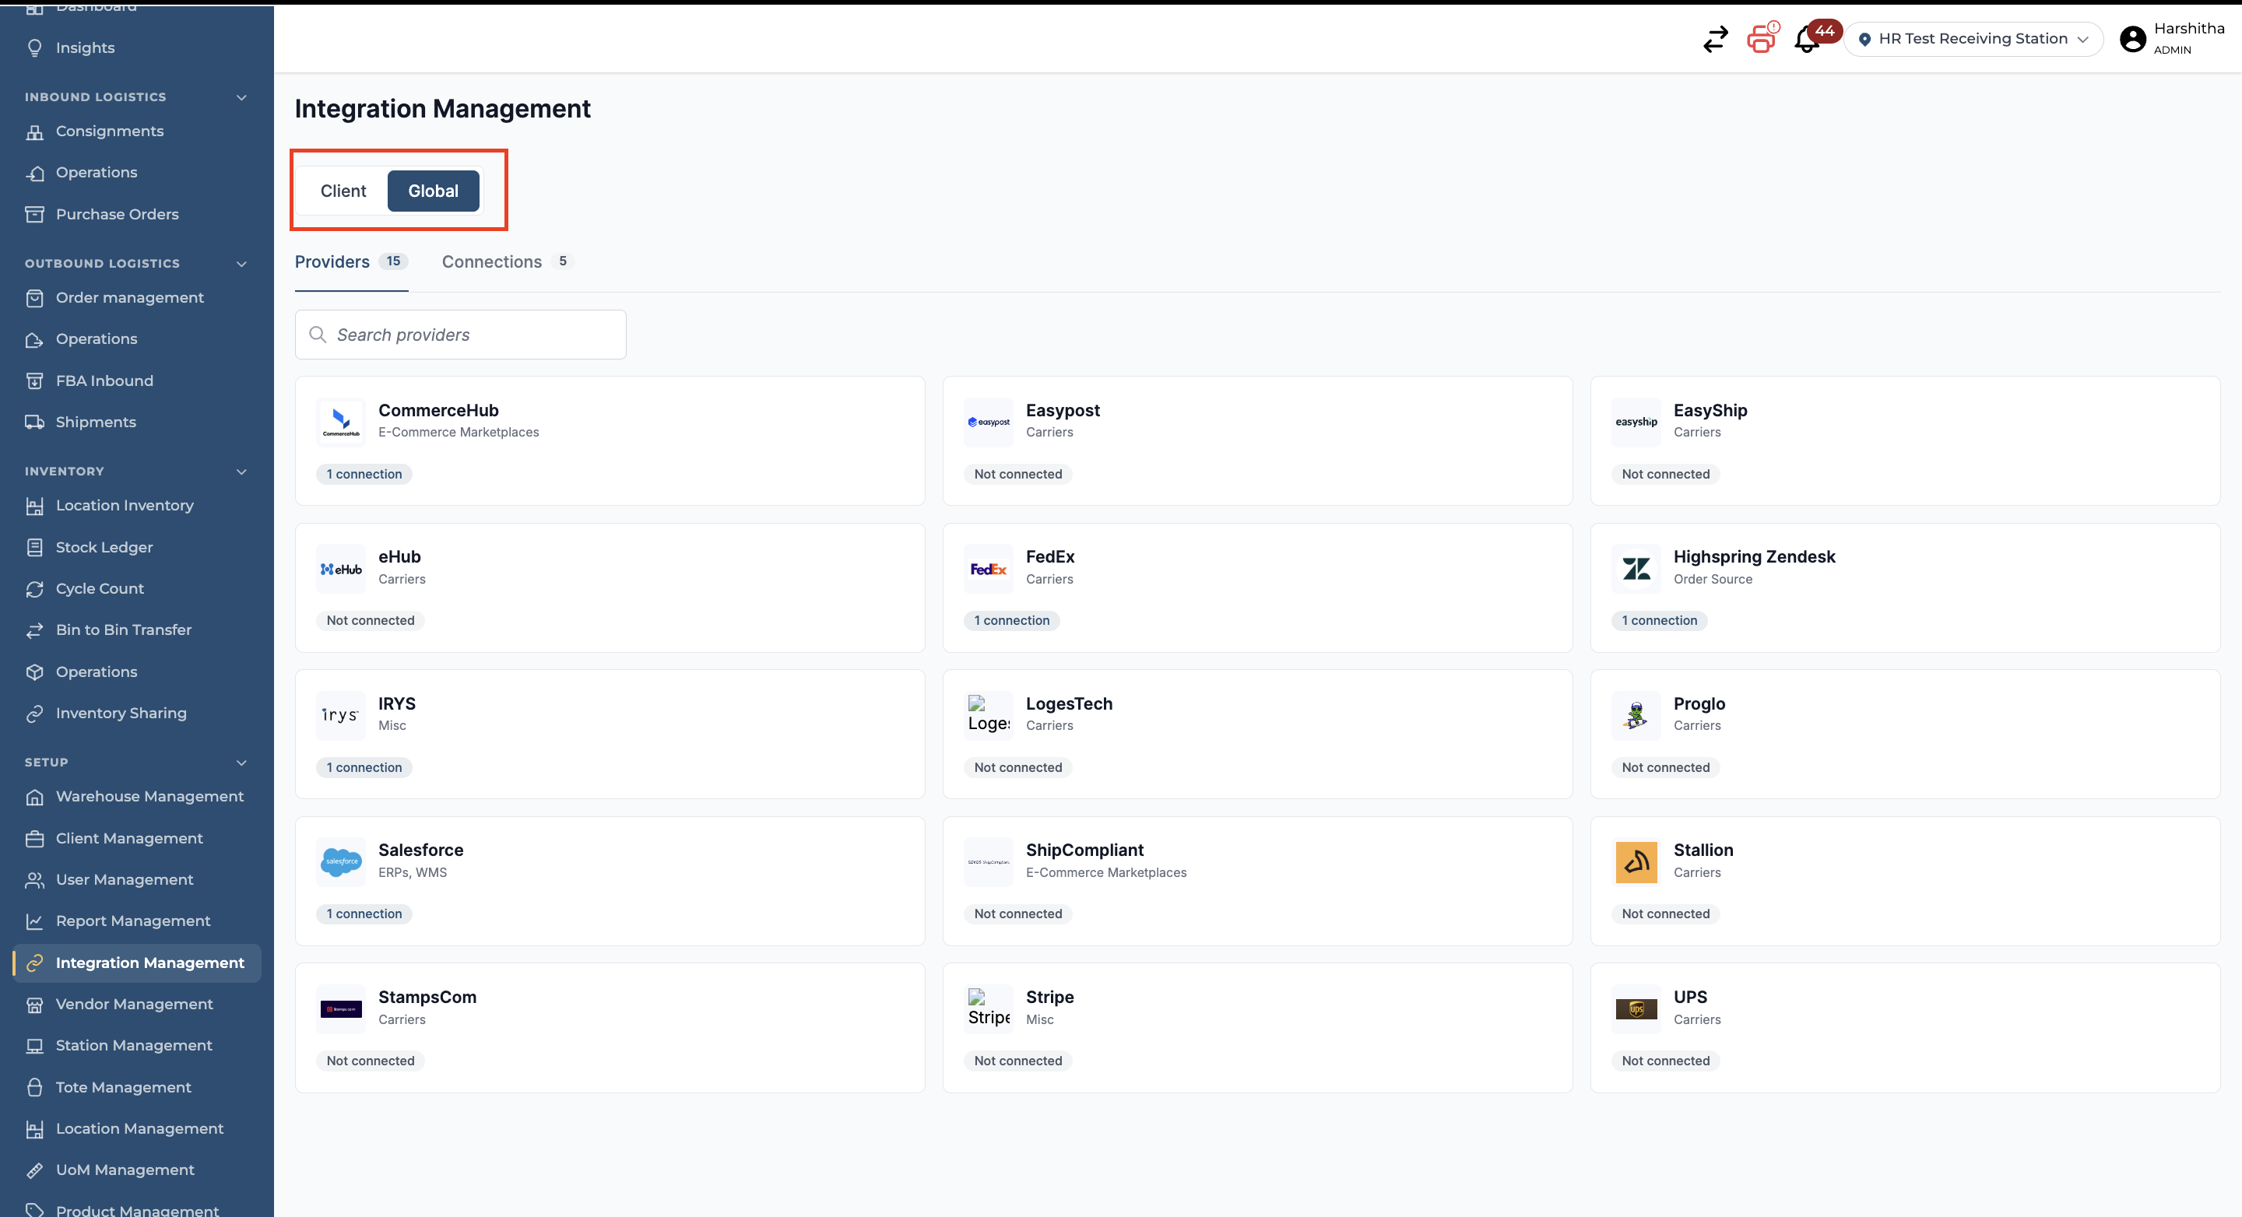The image size is (2242, 1217).
Task: Click the notifications bell icon
Action: point(1807,39)
